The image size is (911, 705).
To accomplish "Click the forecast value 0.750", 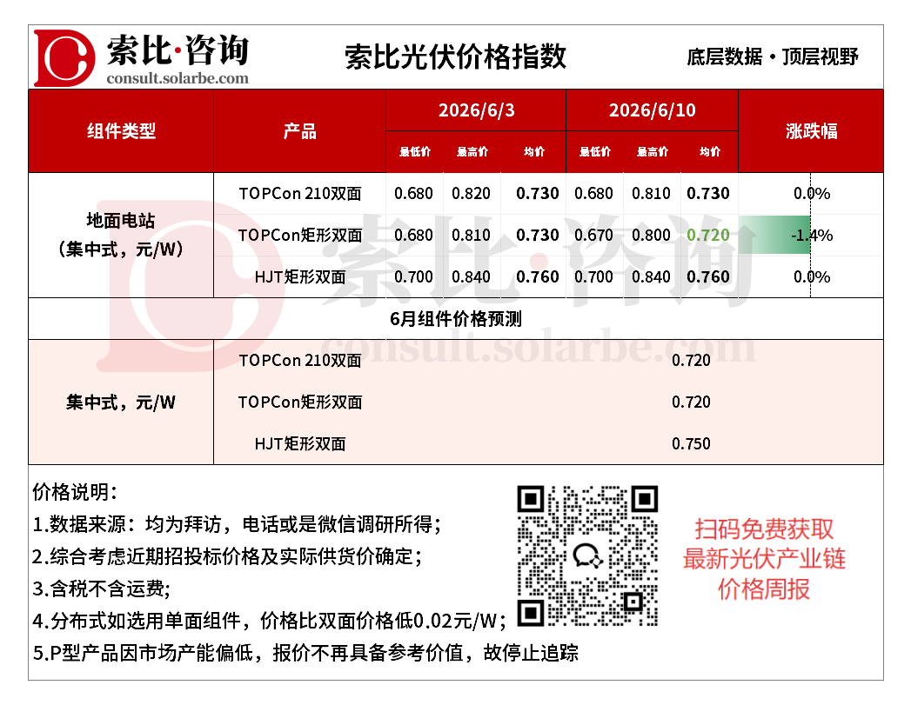I will 691,444.
